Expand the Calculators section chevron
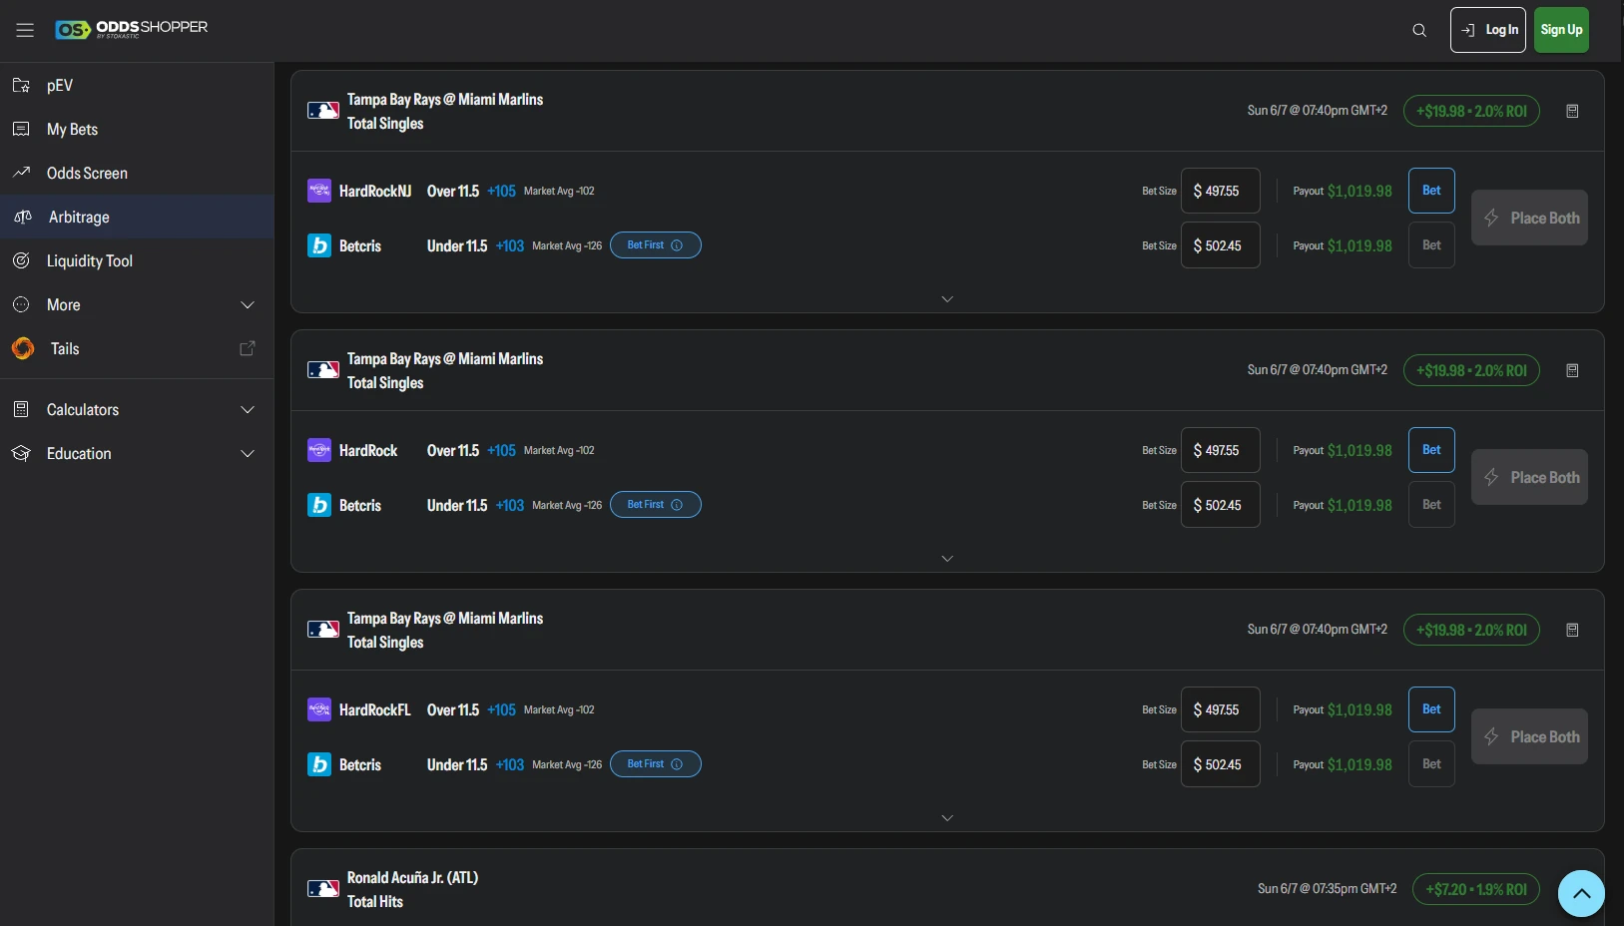Image resolution: width=1624 pixels, height=926 pixels. 248,409
